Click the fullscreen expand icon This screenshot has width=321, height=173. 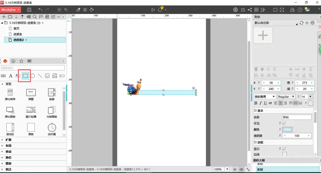pyautogui.click(x=282, y=10)
